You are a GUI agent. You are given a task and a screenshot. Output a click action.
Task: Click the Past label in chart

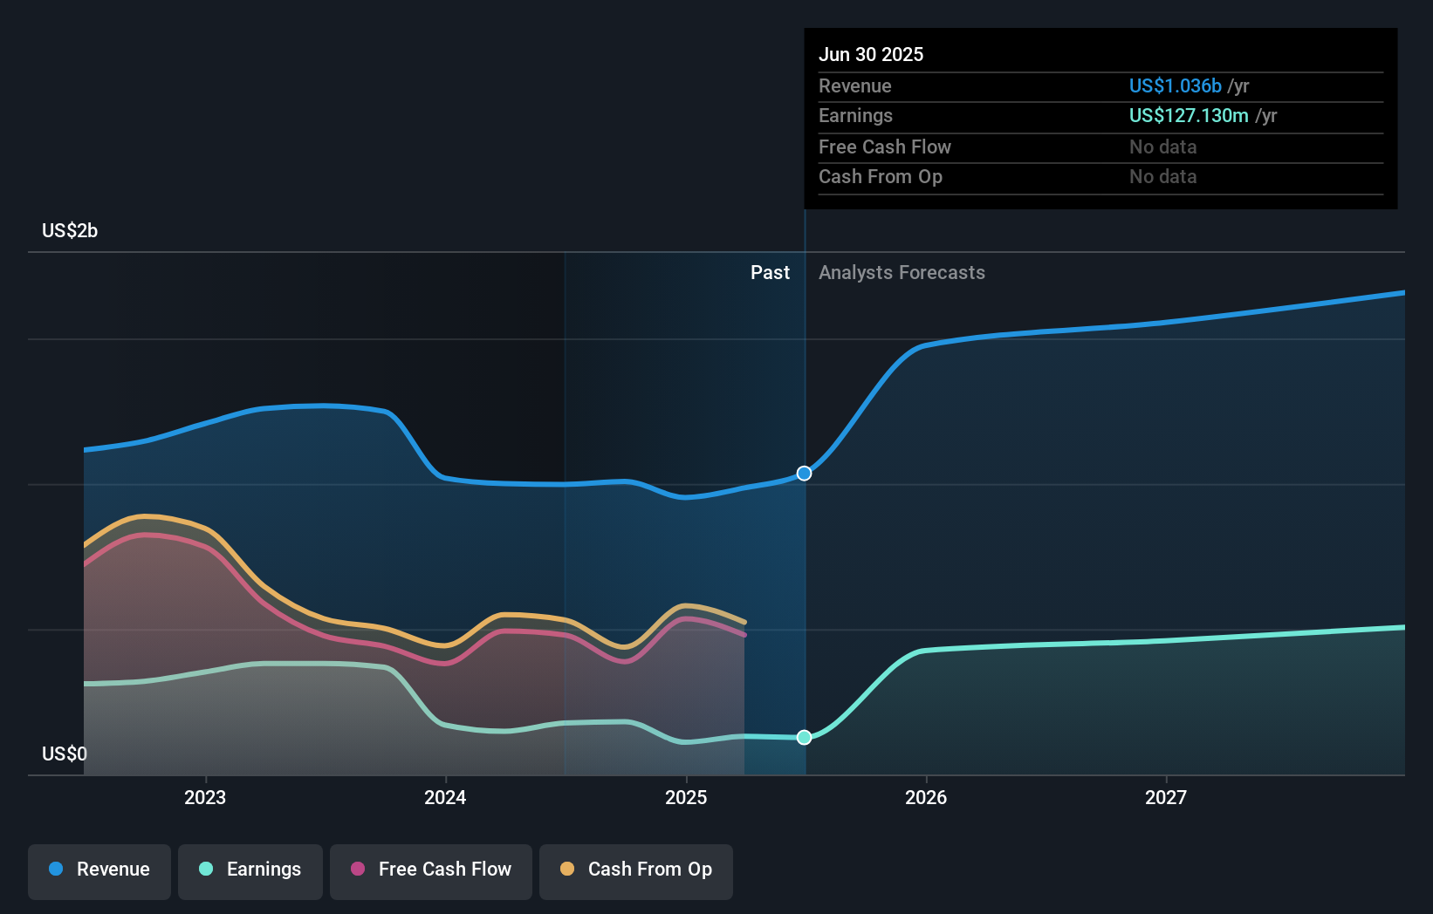[x=770, y=272]
